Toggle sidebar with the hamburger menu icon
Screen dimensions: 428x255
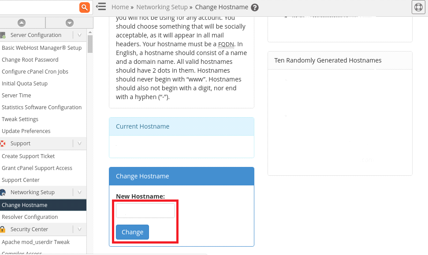[x=101, y=7]
